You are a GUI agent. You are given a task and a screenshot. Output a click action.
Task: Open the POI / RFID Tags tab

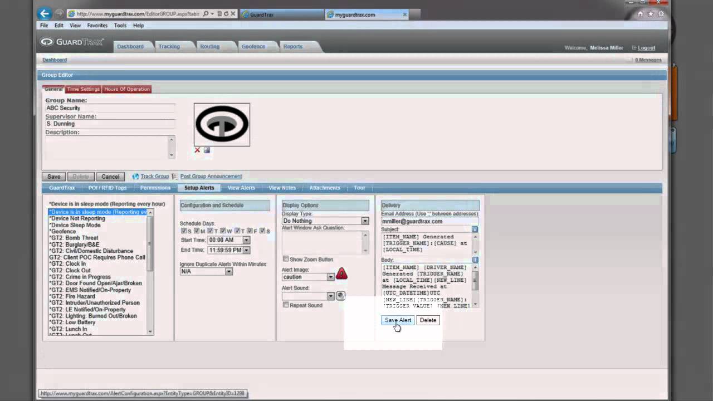(108, 188)
